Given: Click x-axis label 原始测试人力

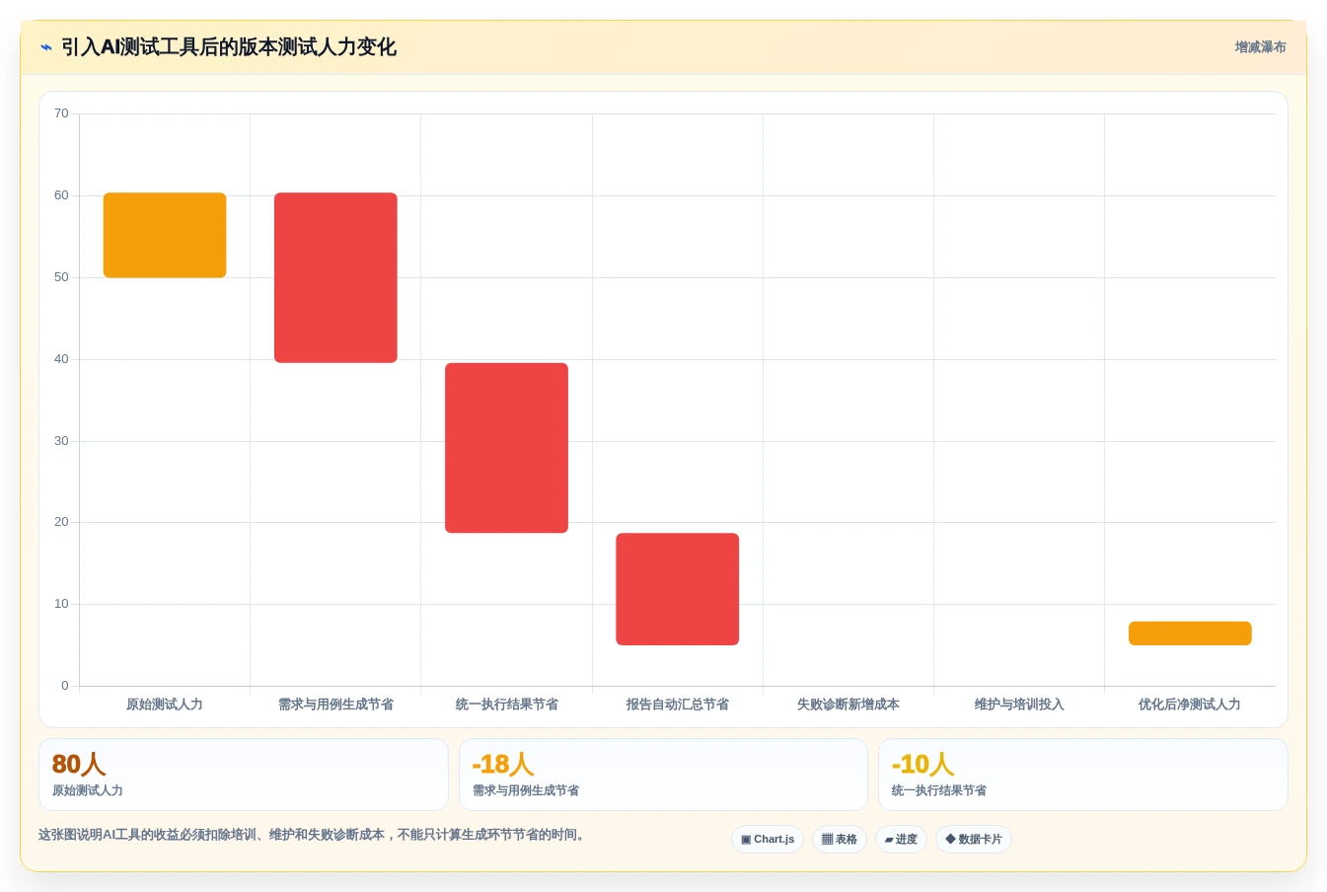Looking at the screenshot, I should point(165,705).
